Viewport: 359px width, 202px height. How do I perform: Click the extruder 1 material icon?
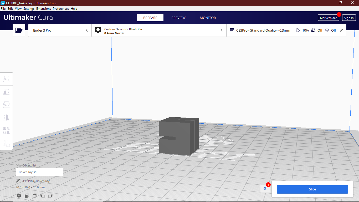tap(98, 30)
